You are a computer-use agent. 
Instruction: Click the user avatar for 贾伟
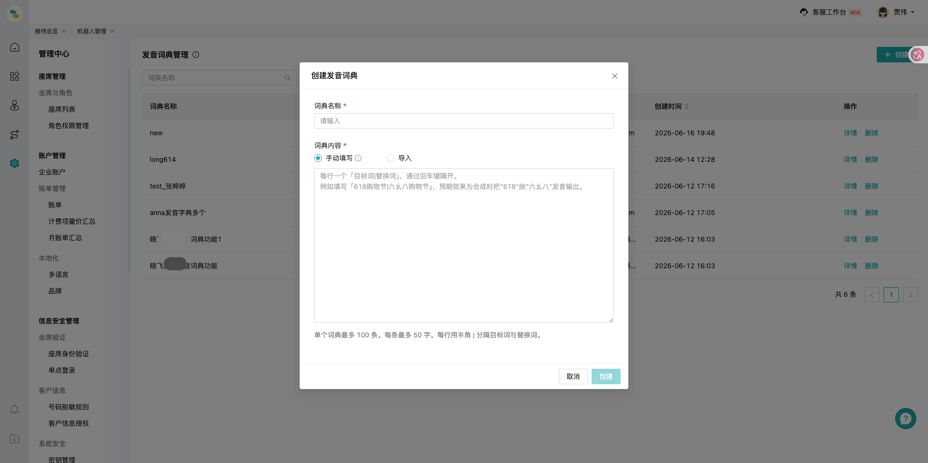[x=883, y=12]
